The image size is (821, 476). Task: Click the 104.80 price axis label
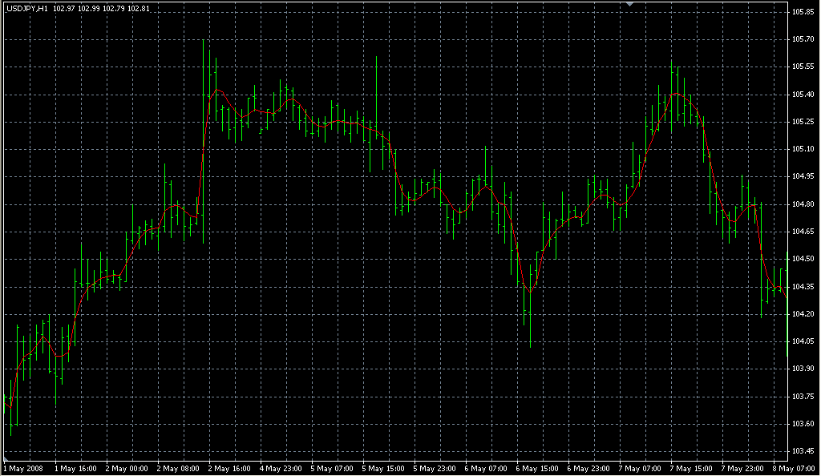tap(803, 204)
